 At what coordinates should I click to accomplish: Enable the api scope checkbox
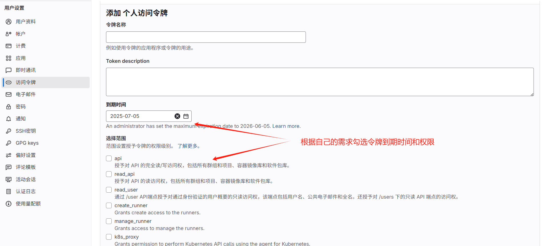click(109, 158)
